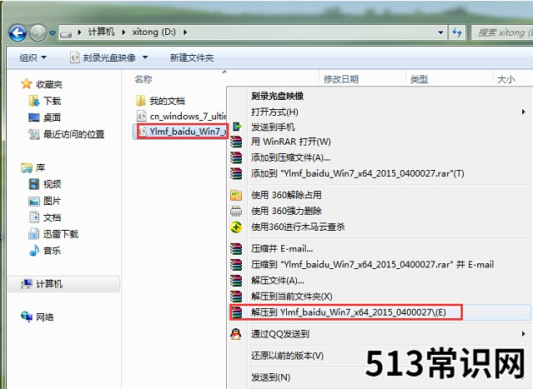The height and width of the screenshot is (389, 533).
Task: Click the refresh button beside the address bar
Action: pyautogui.click(x=457, y=32)
